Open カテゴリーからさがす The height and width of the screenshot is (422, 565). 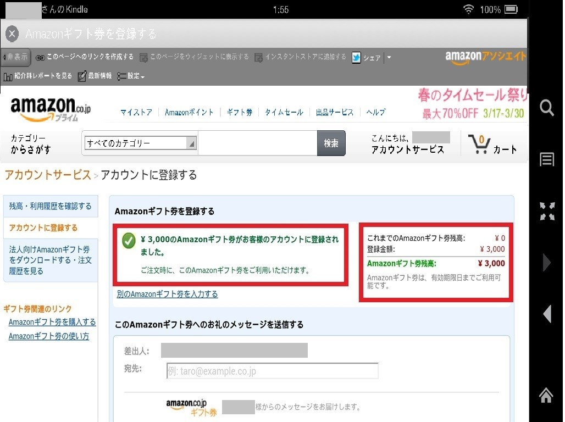click(31, 144)
